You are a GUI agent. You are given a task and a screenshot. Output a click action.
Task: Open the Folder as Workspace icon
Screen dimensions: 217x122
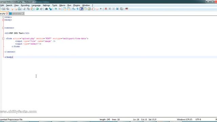coord(97,9)
